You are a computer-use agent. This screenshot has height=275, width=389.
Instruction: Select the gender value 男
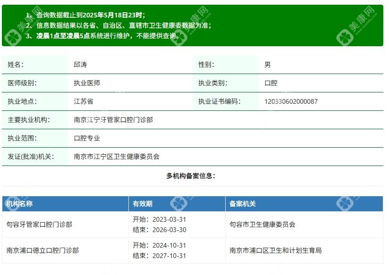(x=267, y=65)
